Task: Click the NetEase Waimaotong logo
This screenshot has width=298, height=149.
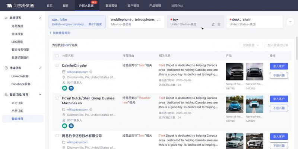Action: [x=20, y=6]
